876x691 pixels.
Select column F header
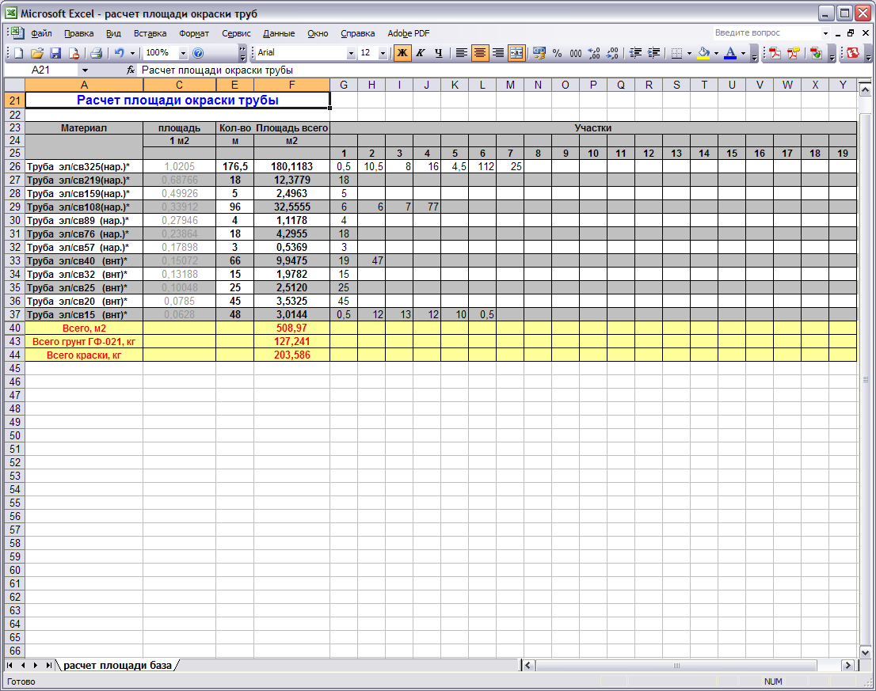(x=291, y=85)
